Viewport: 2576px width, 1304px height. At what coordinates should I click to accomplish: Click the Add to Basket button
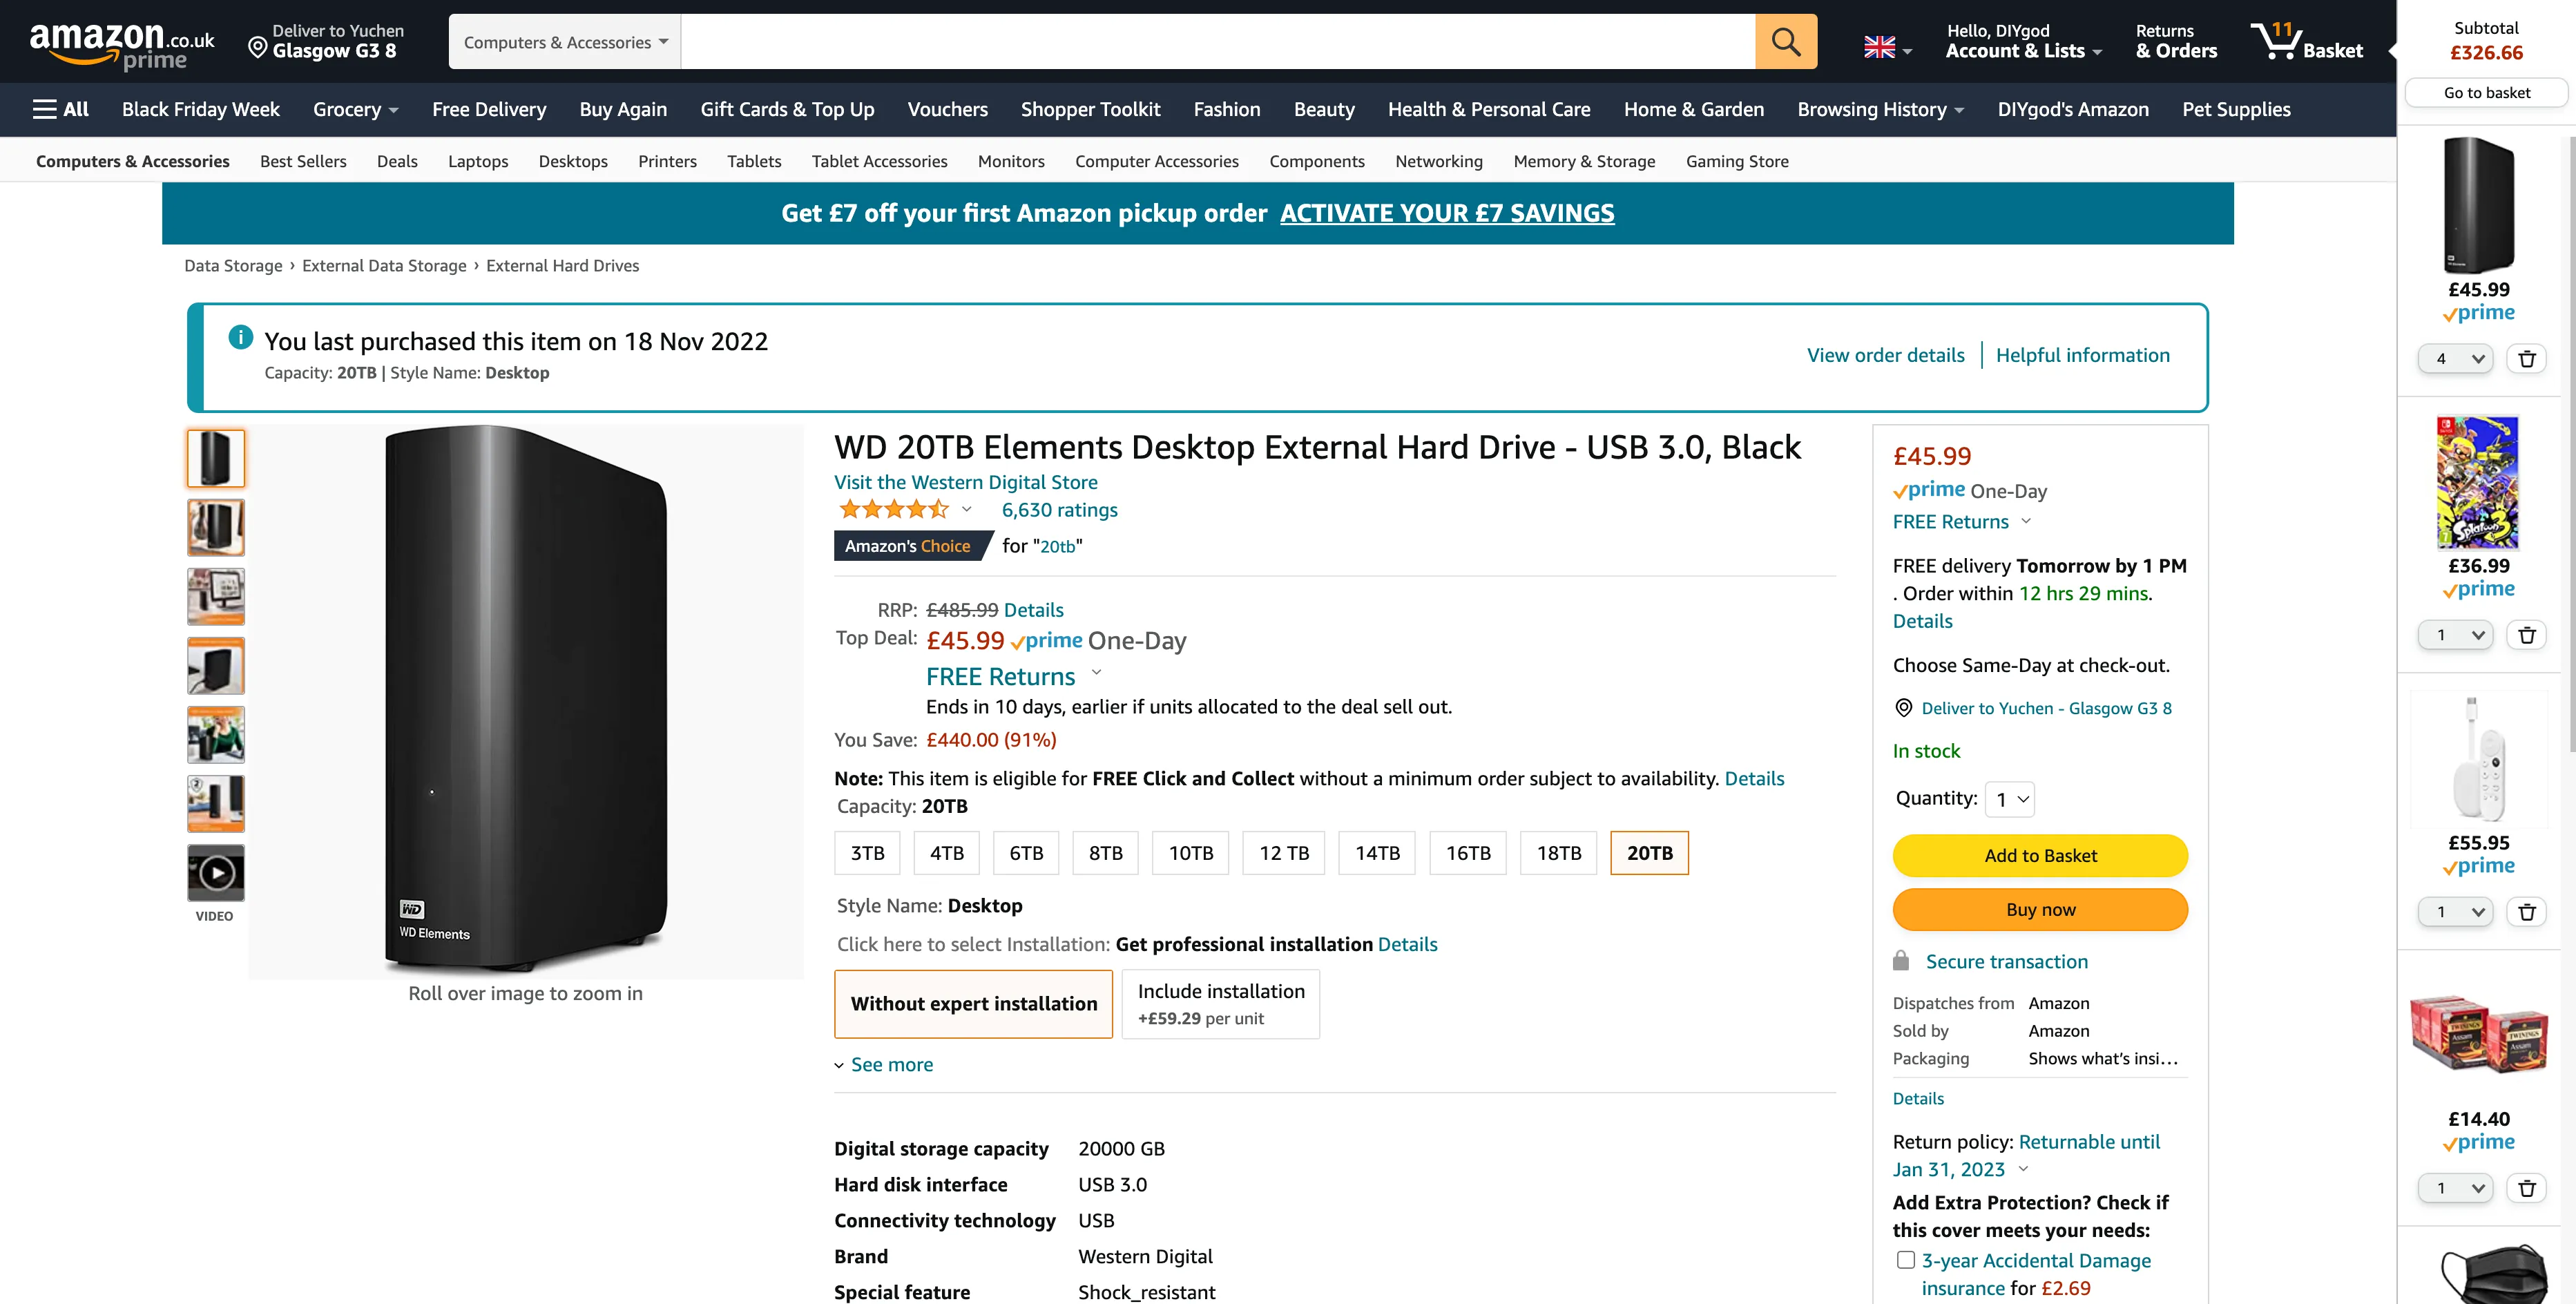click(x=2040, y=855)
